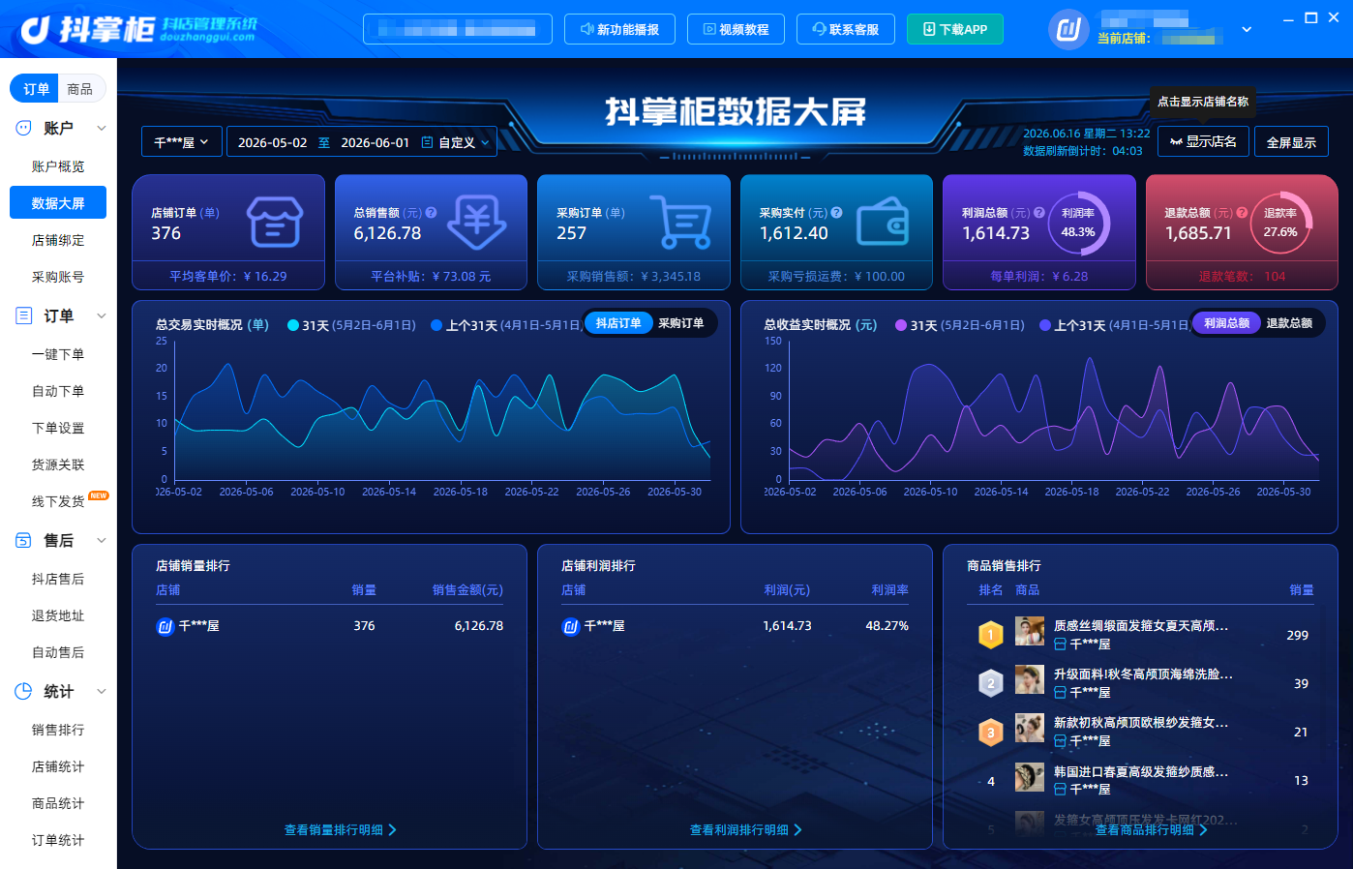Toggle 上个31天 series in revenue chart legend
This screenshot has height=869, width=1353.
click(x=1114, y=325)
